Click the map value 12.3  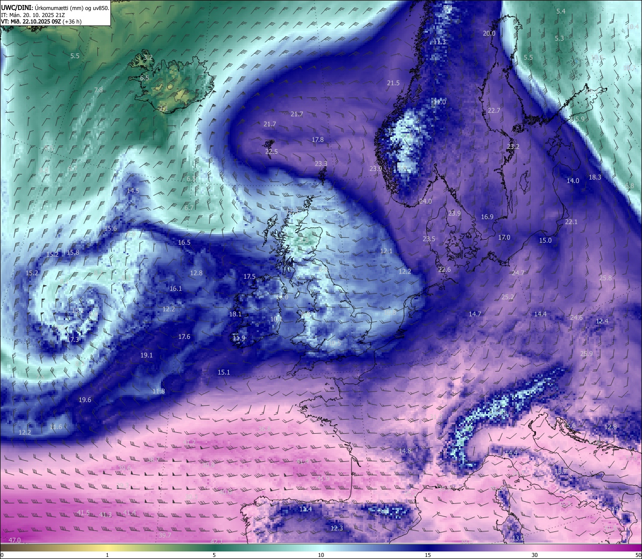337,528
